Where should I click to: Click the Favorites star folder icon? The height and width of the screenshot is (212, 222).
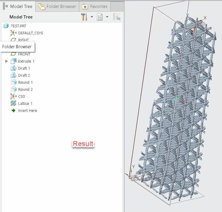(x=85, y=7)
